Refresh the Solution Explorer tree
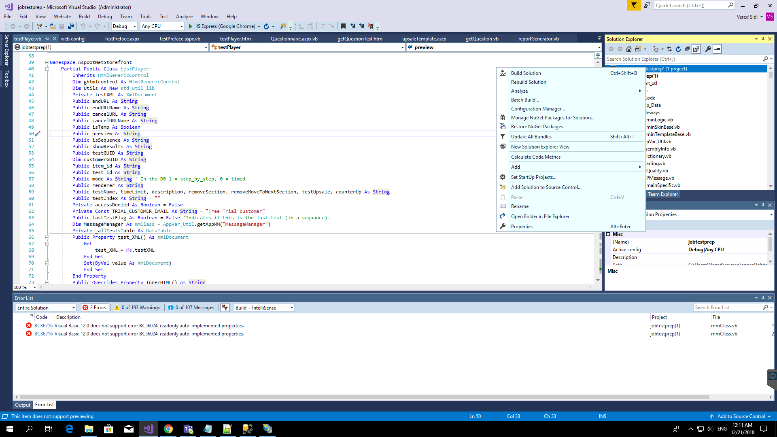The height and width of the screenshot is (437, 777). [678, 49]
